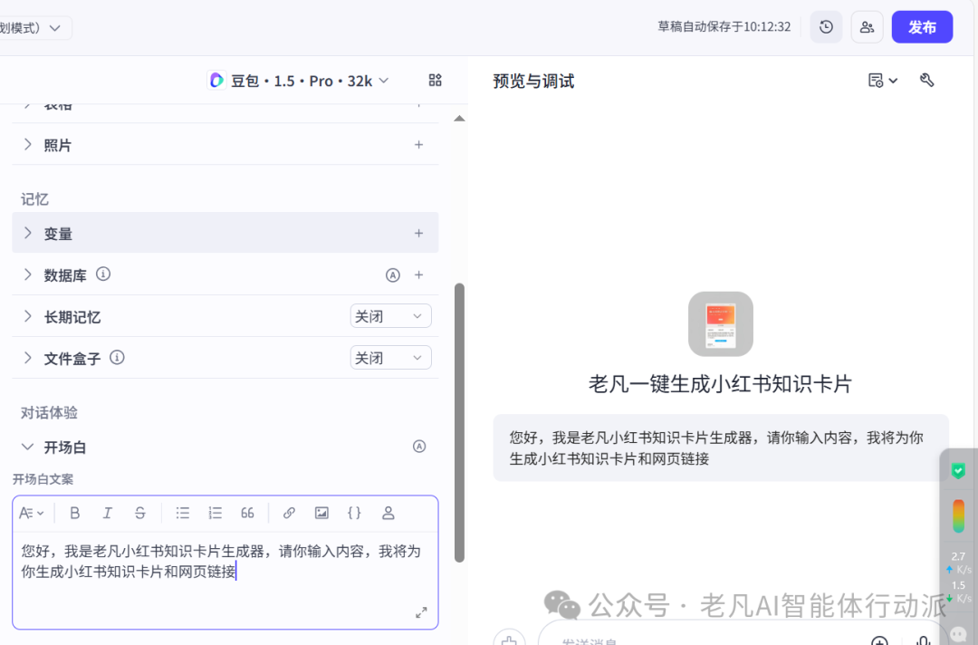Screen dimensions: 978x645
Task: Insert a hyperlink via the link icon
Action: (289, 513)
